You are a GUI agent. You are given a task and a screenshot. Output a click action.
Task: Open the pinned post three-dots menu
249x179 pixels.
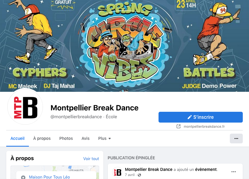pos(233,172)
